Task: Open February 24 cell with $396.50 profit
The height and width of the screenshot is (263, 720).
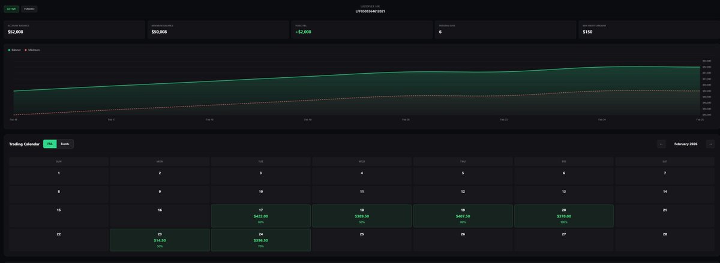Action: [261, 240]
